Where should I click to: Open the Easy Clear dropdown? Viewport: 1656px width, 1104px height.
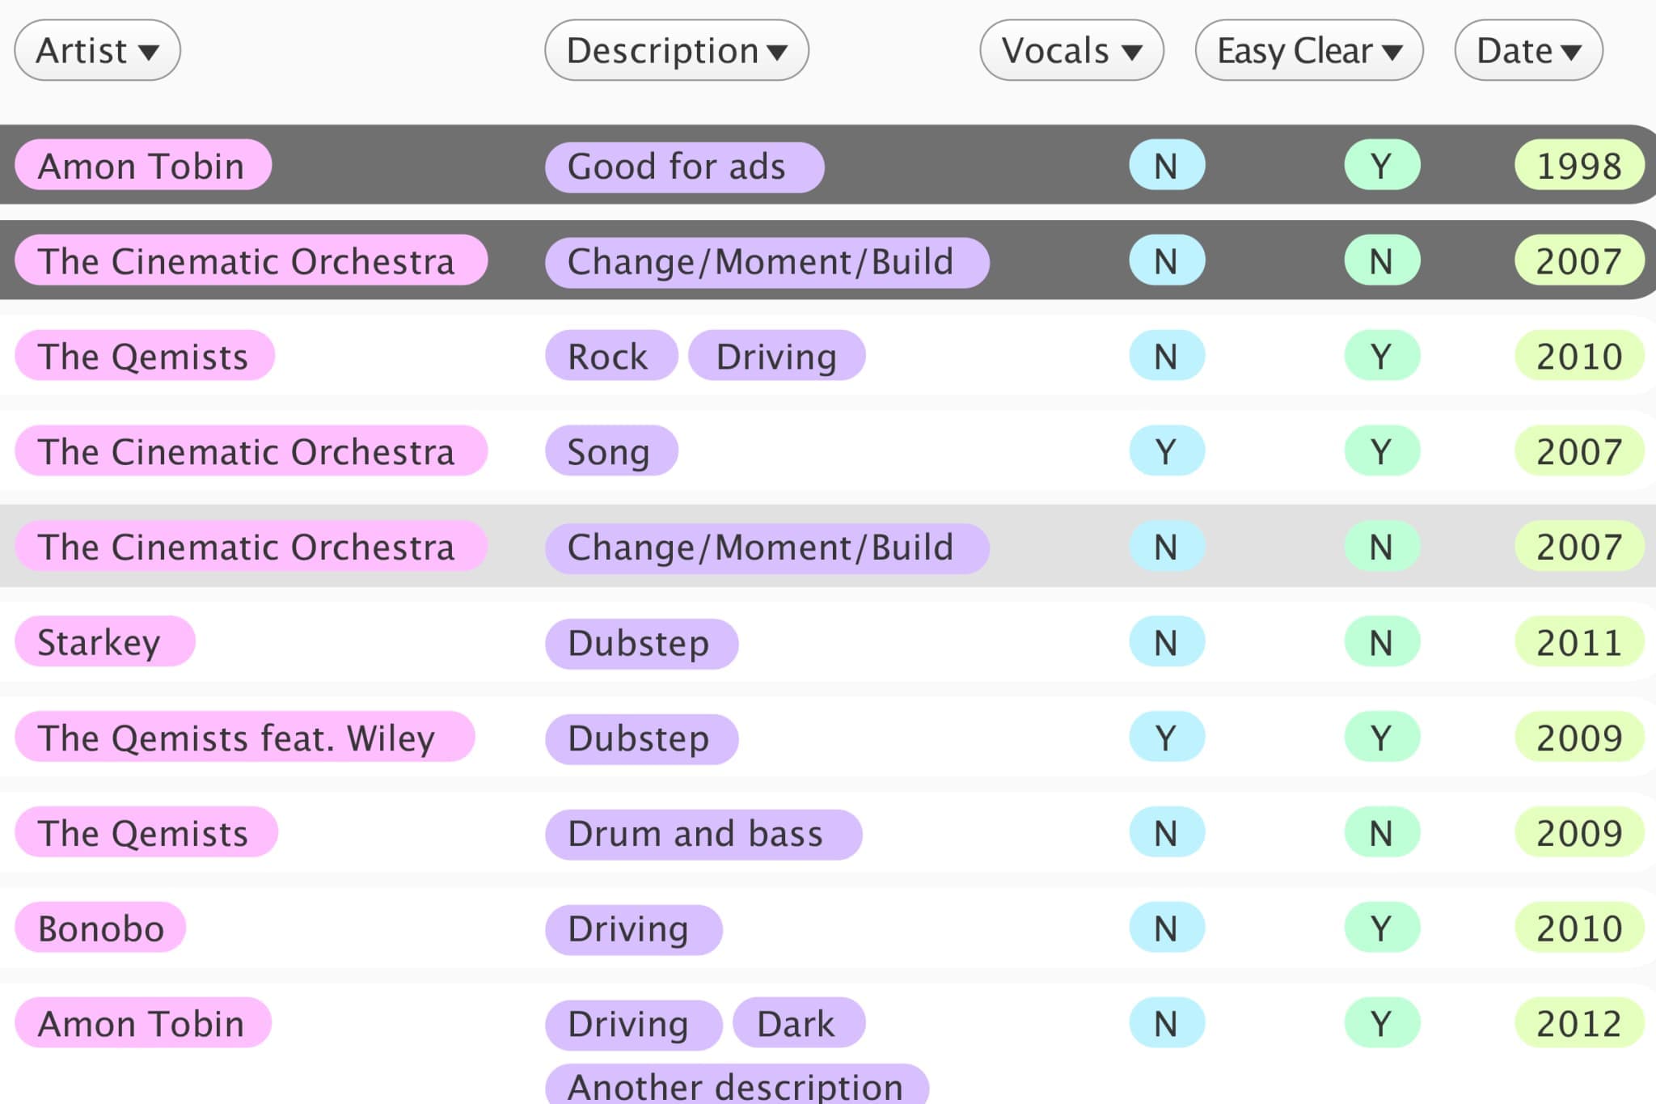[1308, 50]
